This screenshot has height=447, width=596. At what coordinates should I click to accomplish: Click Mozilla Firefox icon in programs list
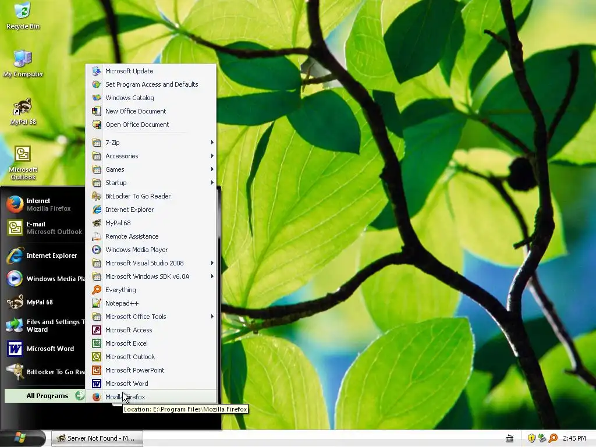(x=97, y=397)
